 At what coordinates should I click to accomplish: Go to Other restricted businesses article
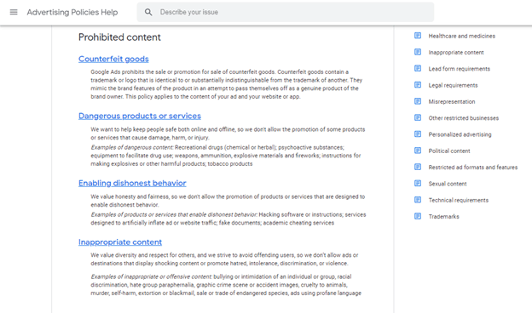click(464, 118)
